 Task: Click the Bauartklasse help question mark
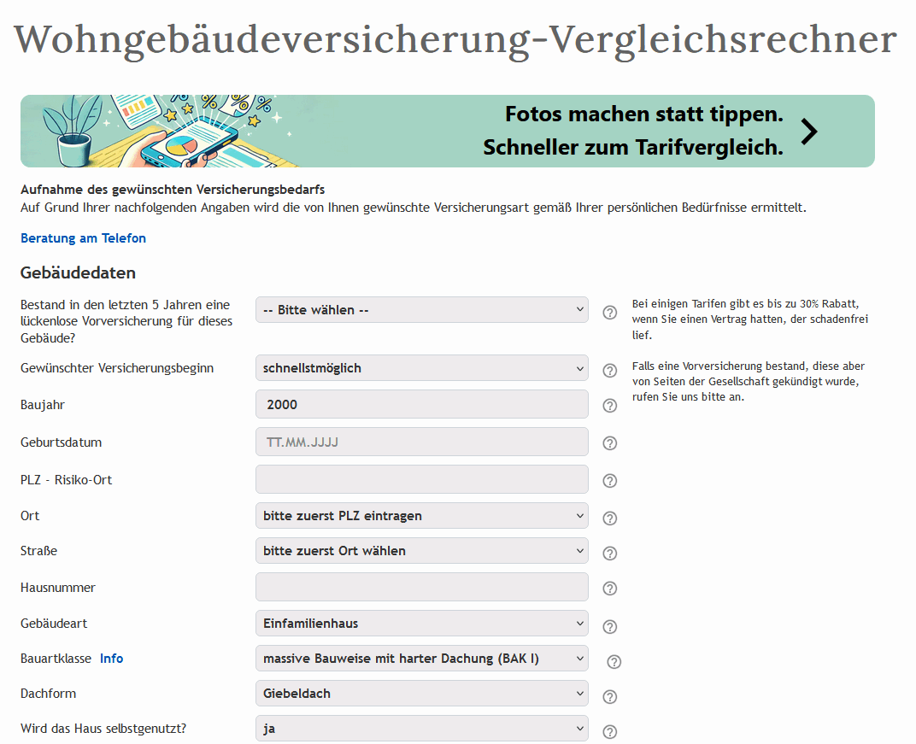(614, 662)
